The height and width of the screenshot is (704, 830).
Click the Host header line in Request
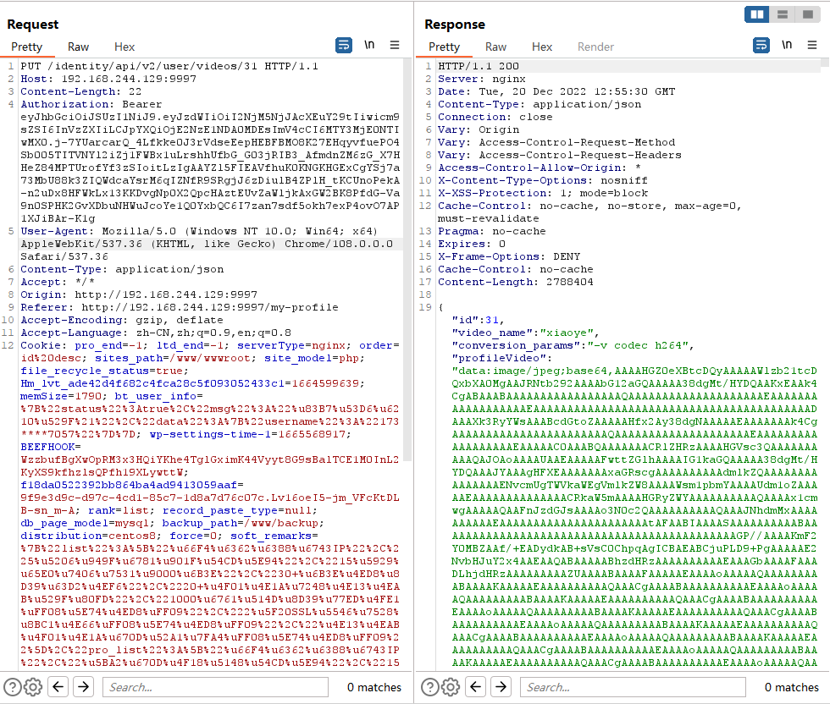tap(108, 79)
